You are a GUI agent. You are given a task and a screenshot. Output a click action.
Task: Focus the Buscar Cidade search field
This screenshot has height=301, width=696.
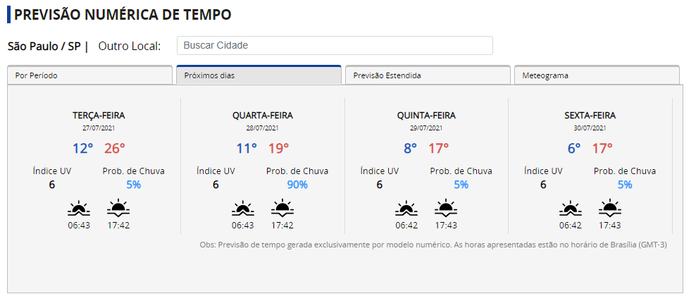pos(335,45)
